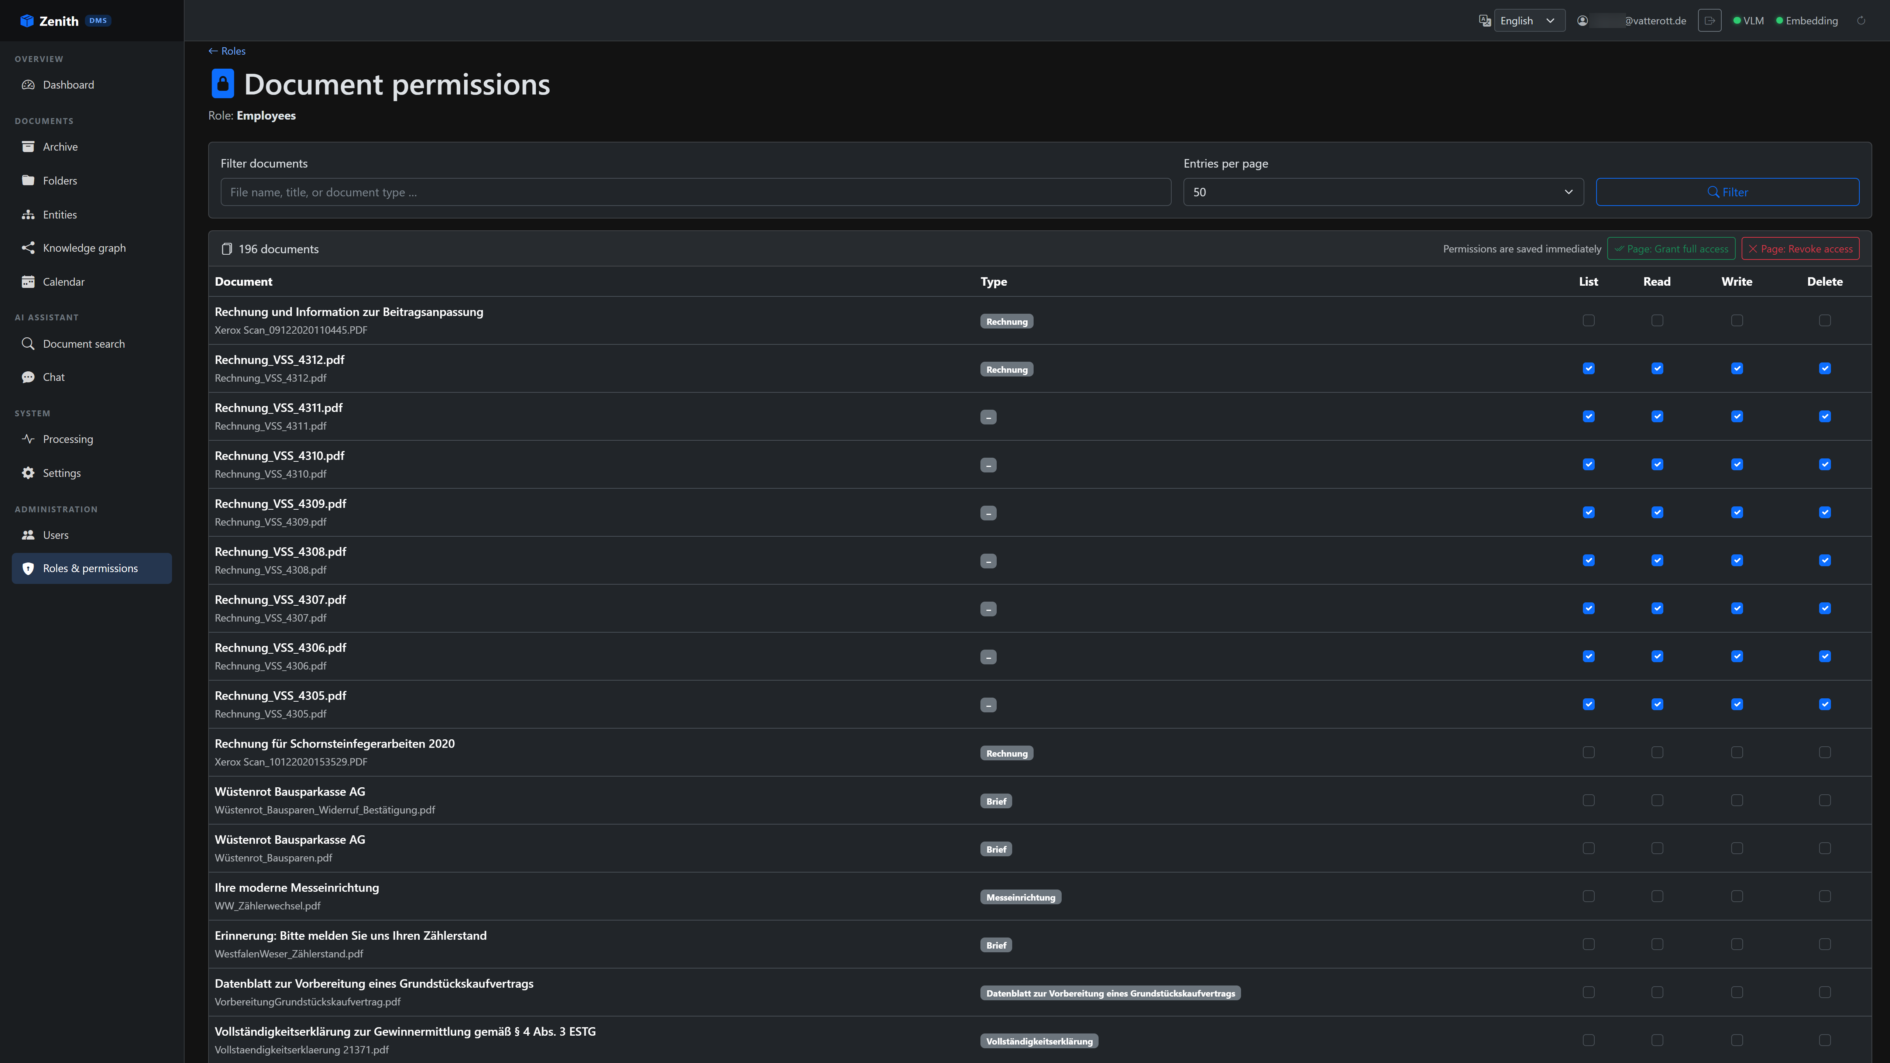1890x1063 pixels.
Task: Enable Delete for Zählerstand Erinnerung row
Action: click(1825, 944)
